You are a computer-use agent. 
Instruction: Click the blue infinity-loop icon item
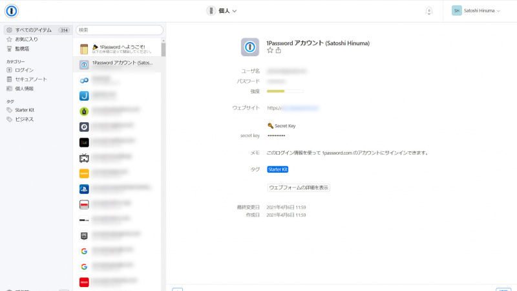tap(84, 80)
